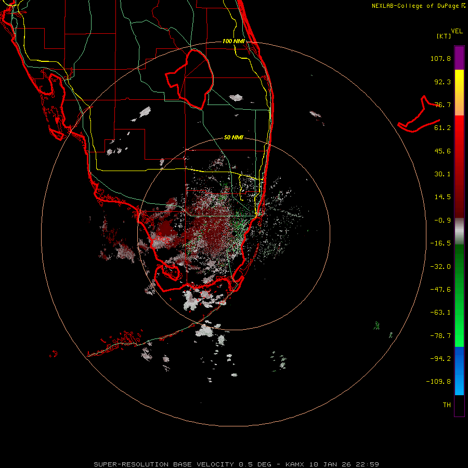Click the purple segment of velocity color bar
The width and height of the screenshot is (468, 468).
(x=459, y=58)
